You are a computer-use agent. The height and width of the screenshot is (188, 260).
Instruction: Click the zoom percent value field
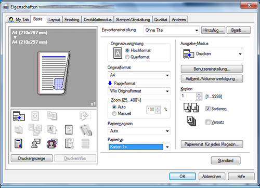(151, 110)
